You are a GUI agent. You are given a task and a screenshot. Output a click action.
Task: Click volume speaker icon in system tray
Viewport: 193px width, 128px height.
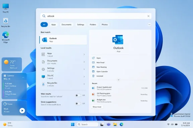[x=172, y=124]
